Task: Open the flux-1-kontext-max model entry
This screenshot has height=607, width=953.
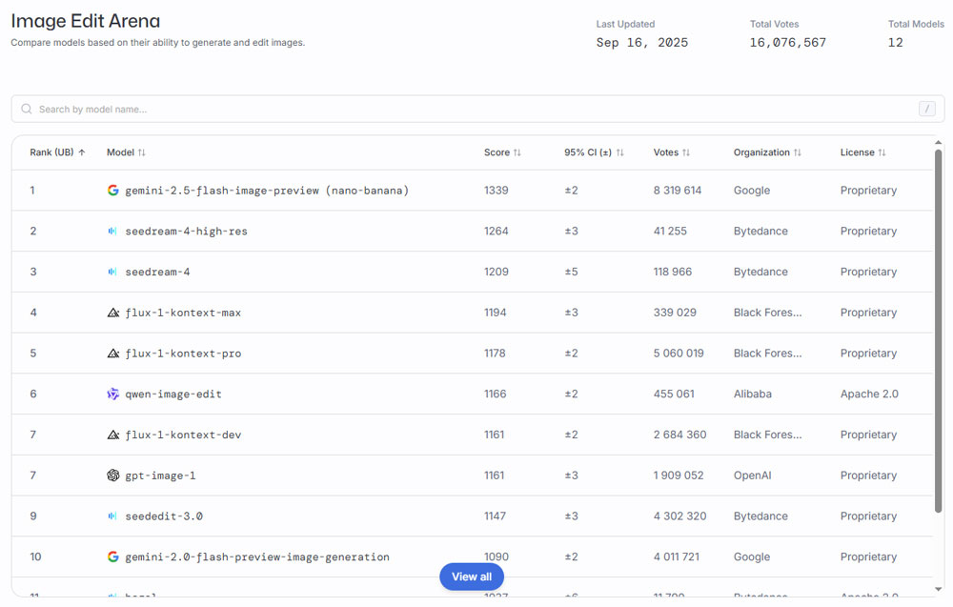Action: 183,313
